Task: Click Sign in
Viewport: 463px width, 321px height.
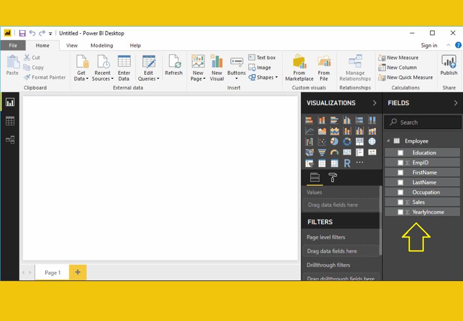Action: pos(429,45)
